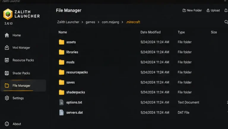Screen dimensions: 228x129
Task: Open the Shader Packs section
Action: [21, 73]
